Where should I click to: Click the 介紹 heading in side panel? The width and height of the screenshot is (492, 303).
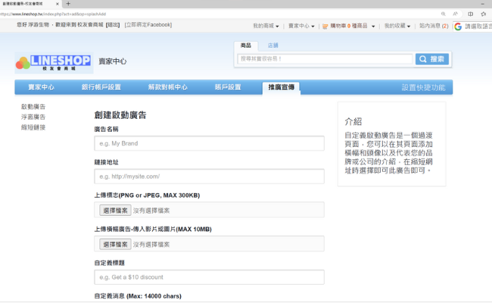pos(353,121)
